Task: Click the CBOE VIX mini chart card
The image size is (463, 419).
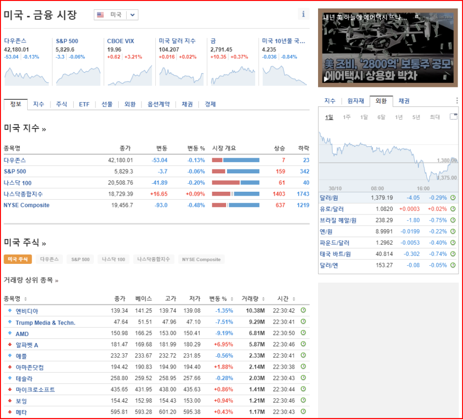Action: point(129,62)
